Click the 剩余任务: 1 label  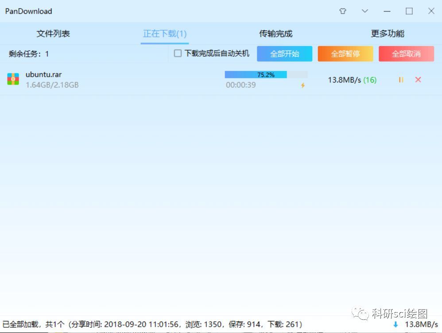pyautogui.click(x=29, y=54)
